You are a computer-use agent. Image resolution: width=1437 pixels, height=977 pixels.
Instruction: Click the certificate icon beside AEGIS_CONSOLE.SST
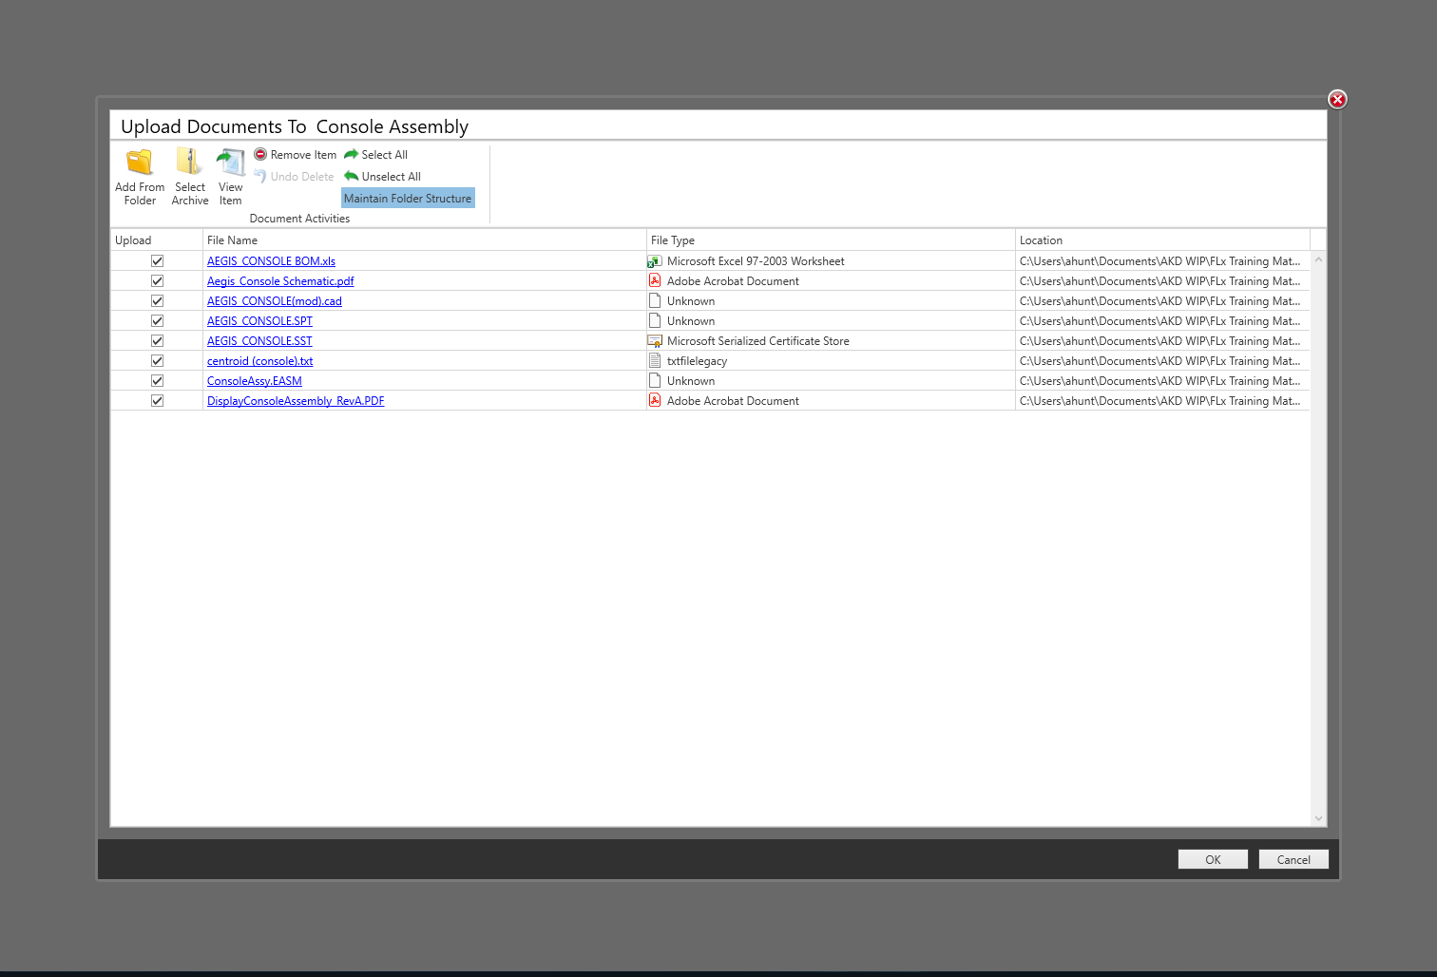click(x=655, y=339)
